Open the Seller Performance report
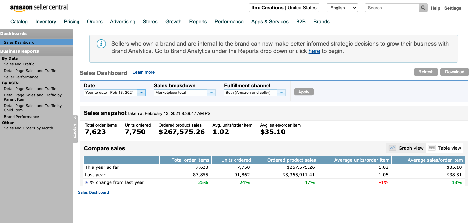Viewport: 471px width, 223px height. [21, 77]
